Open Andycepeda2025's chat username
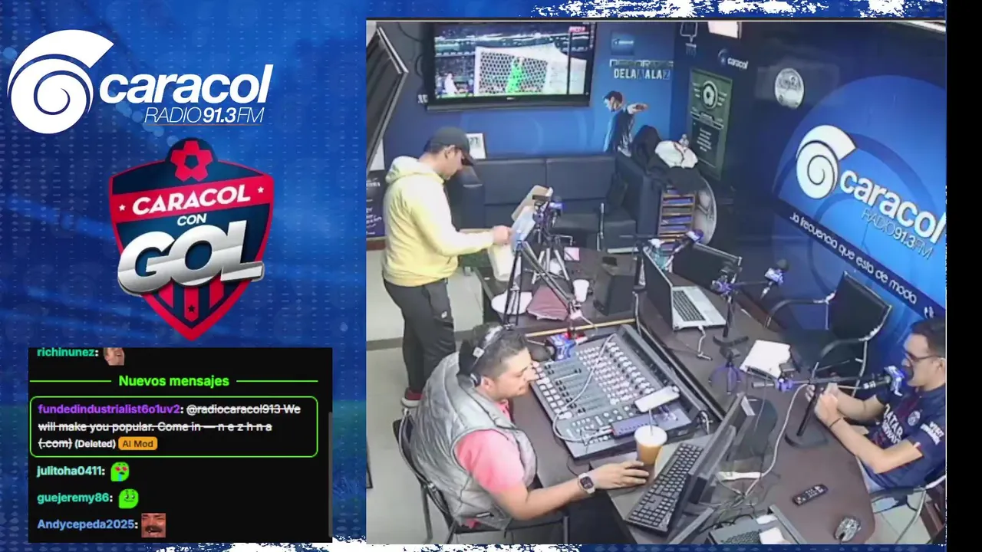Viewport: 982px width, 552px height. coord(85,525)
